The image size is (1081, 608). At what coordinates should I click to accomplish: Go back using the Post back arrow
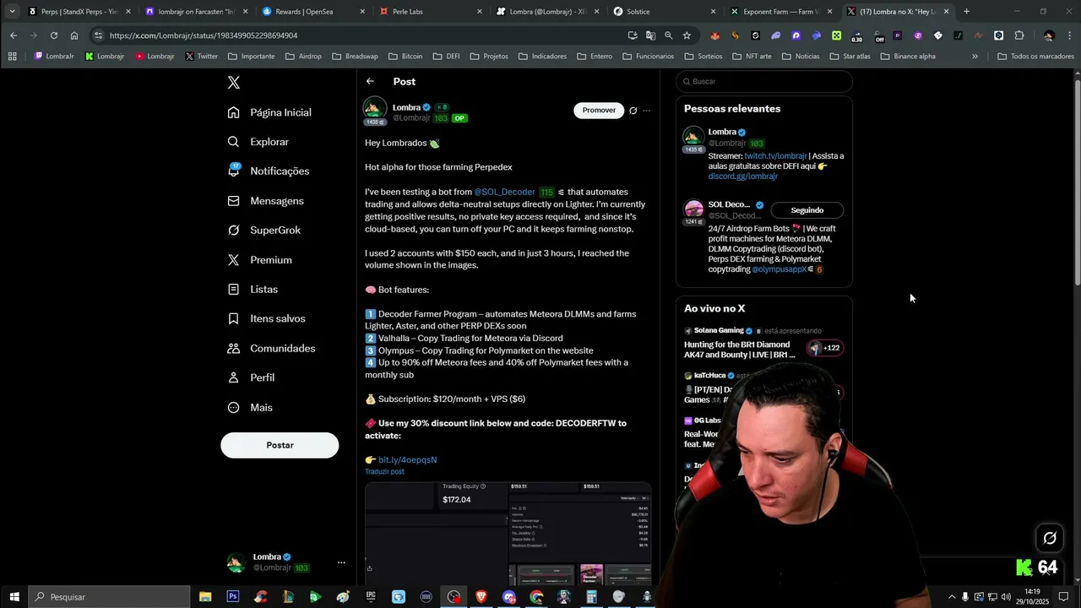tap(370, 81)
